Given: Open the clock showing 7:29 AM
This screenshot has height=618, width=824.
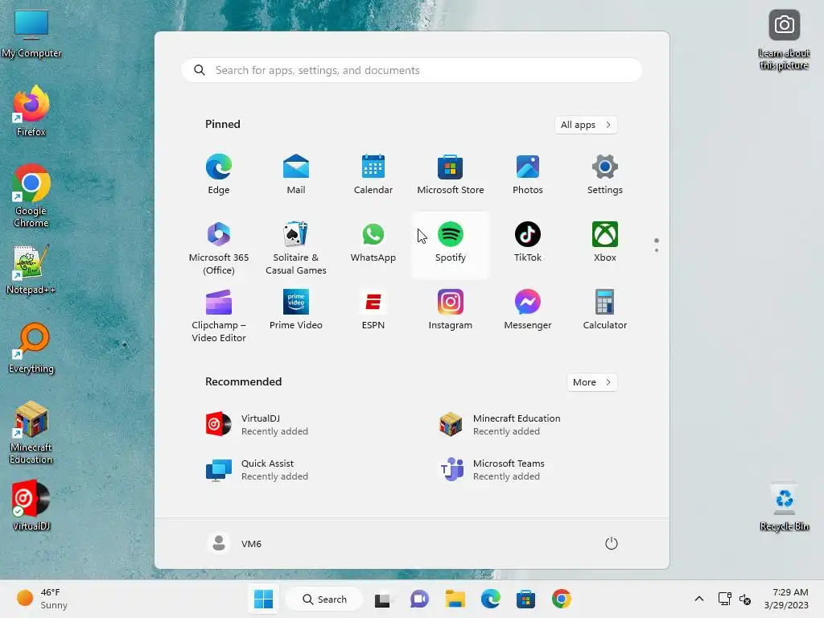Looking at the screenshot, I should point(786,599).
